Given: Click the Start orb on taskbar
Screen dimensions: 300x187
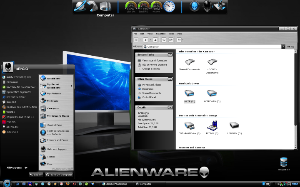Looking at the screenshot, I should pos(7,184).
